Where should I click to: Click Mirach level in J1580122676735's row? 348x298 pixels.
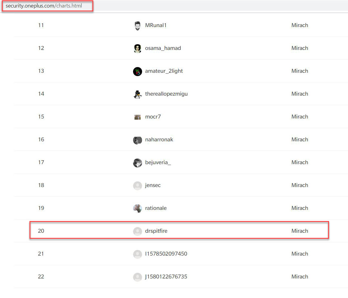pyautogui.click(x=300, y=276)
